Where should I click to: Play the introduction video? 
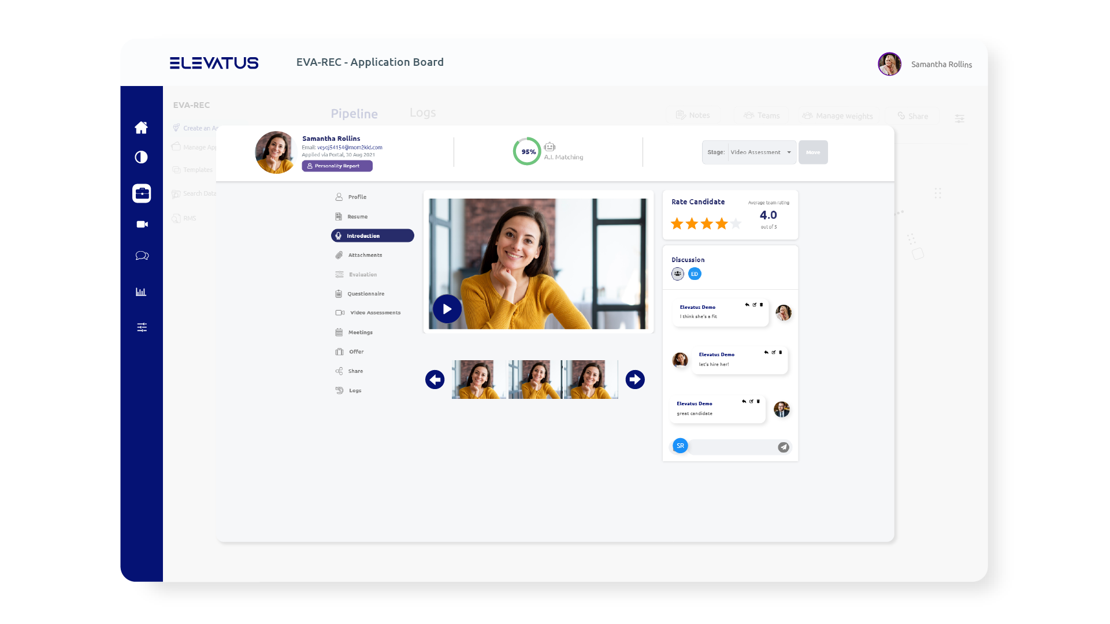click(x=447, y=309)
